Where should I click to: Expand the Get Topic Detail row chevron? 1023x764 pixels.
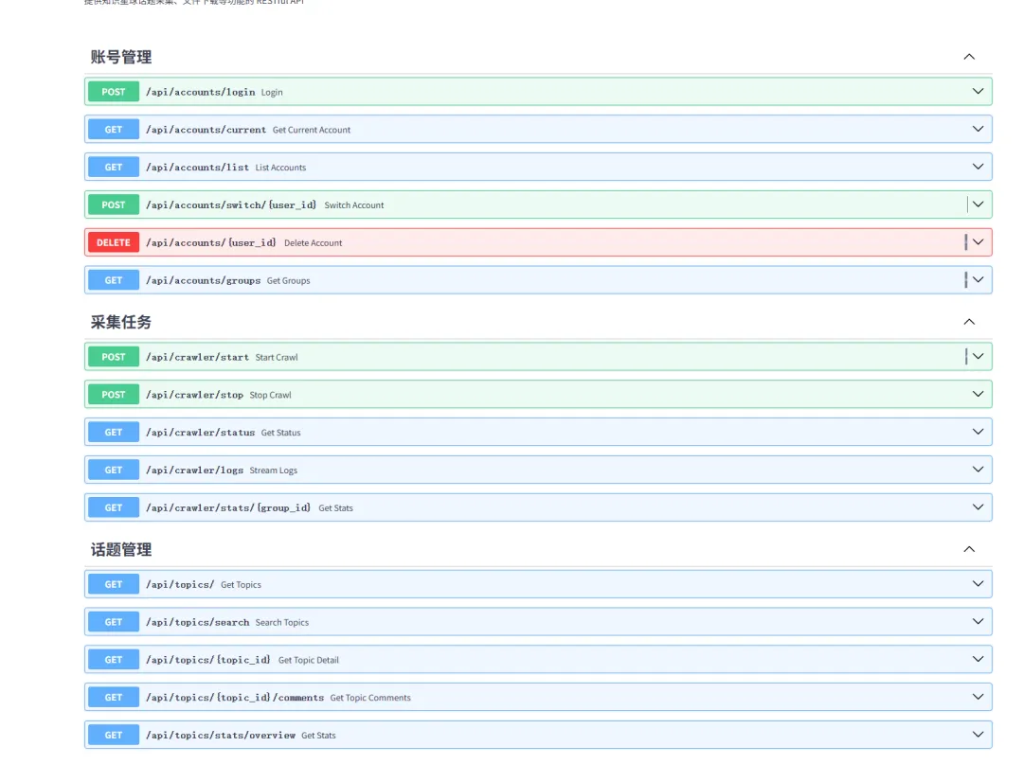pyautogui.click(x=978, y=659)
